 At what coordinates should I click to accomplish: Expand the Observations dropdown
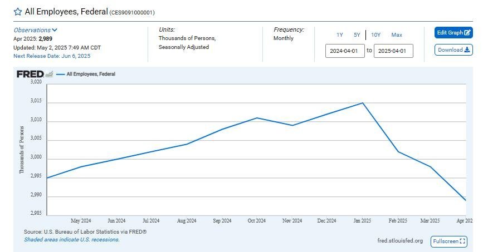coord(35,30)
